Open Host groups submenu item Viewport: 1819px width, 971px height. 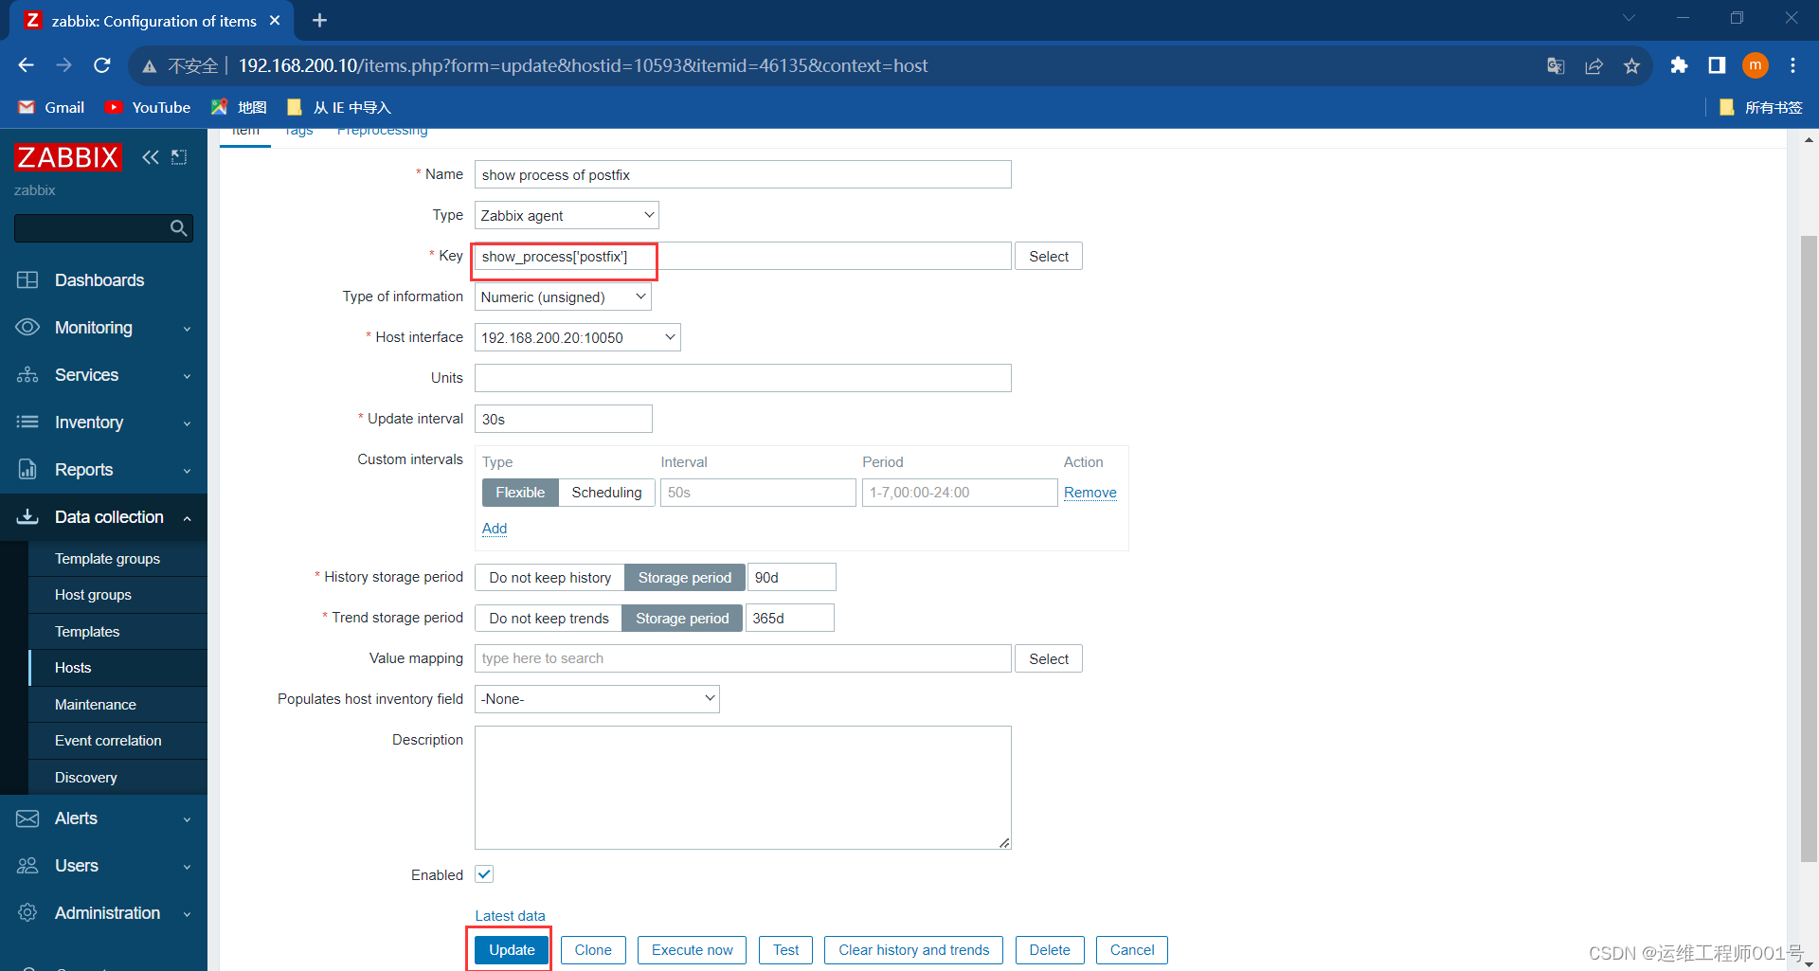point(117,595)
